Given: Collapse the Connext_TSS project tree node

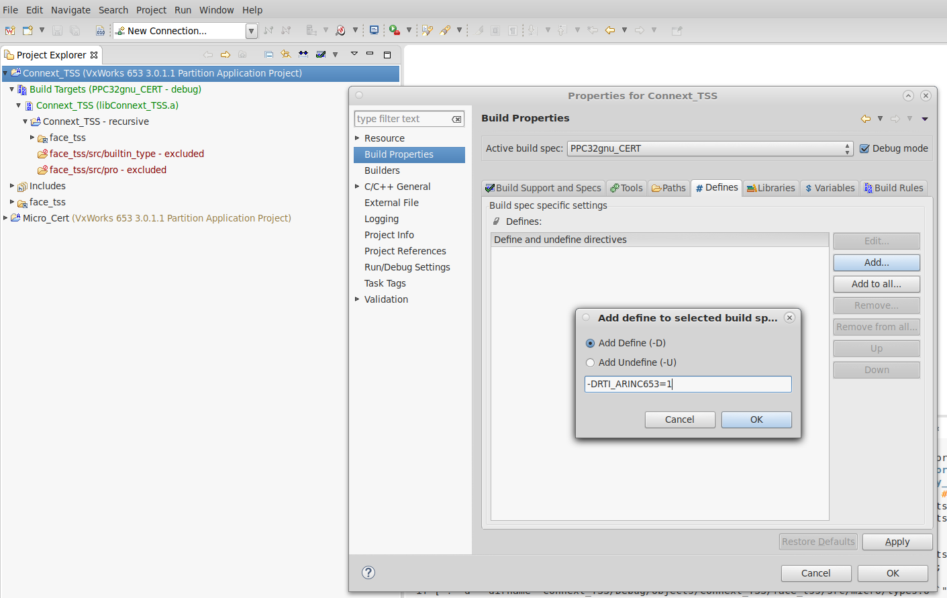Looking at the screenshot, I should point(5,73).
